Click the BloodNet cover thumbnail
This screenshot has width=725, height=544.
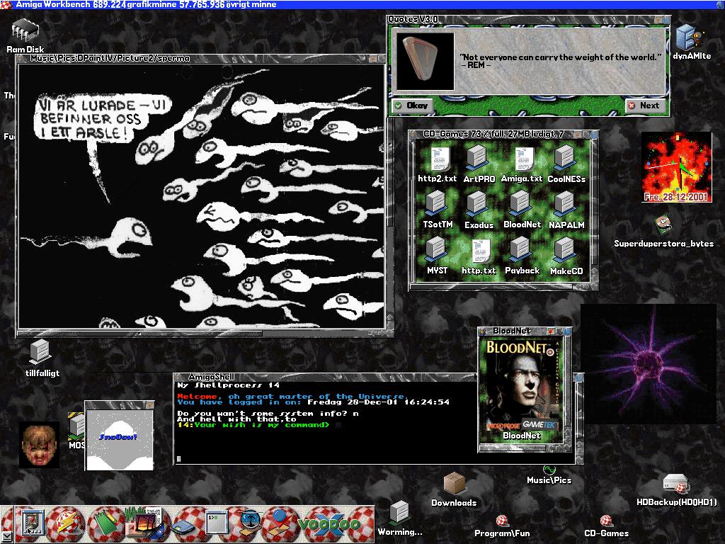click(x=522, y=383)
